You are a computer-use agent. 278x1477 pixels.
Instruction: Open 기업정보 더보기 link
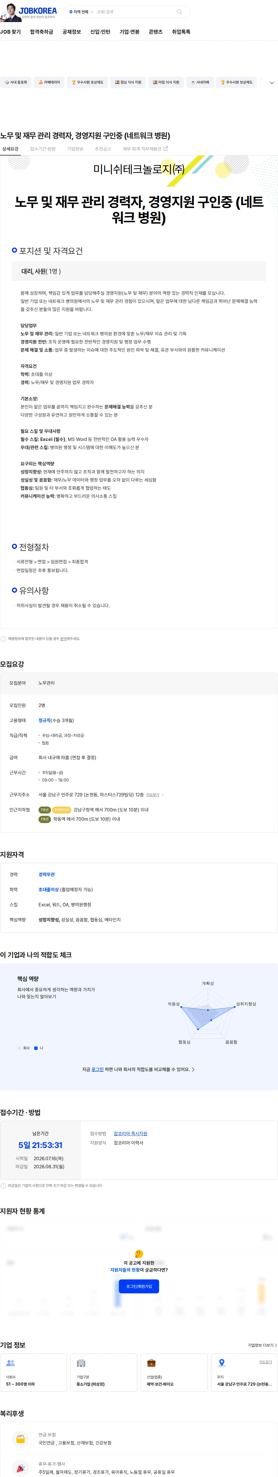[x=262, y=1346]
